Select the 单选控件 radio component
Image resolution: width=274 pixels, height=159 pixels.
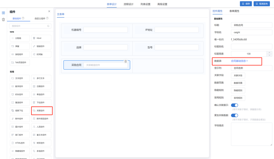(x=41, y=94)
